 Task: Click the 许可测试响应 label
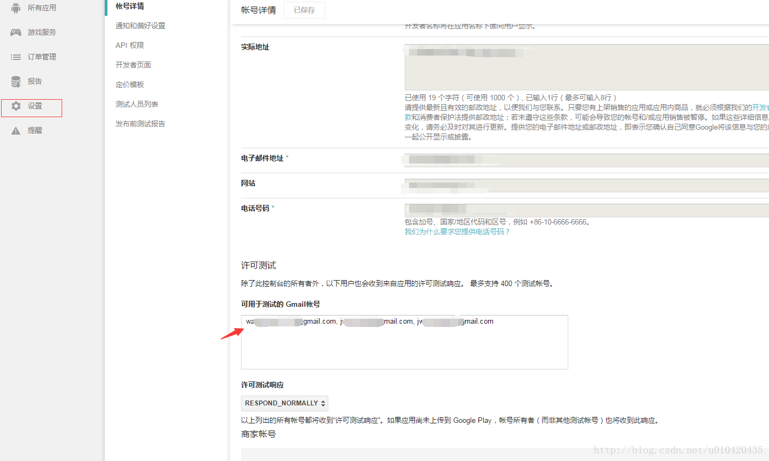point(262,385)
